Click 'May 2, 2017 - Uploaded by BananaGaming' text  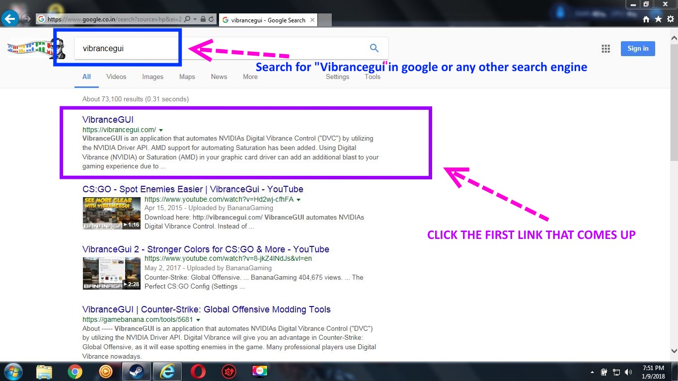click(208, 268)
